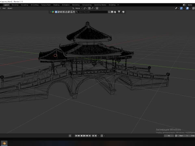The image size is (195, 146).
Task: Open the gizmo options dropdown arrow
Action: coord(184,8)
